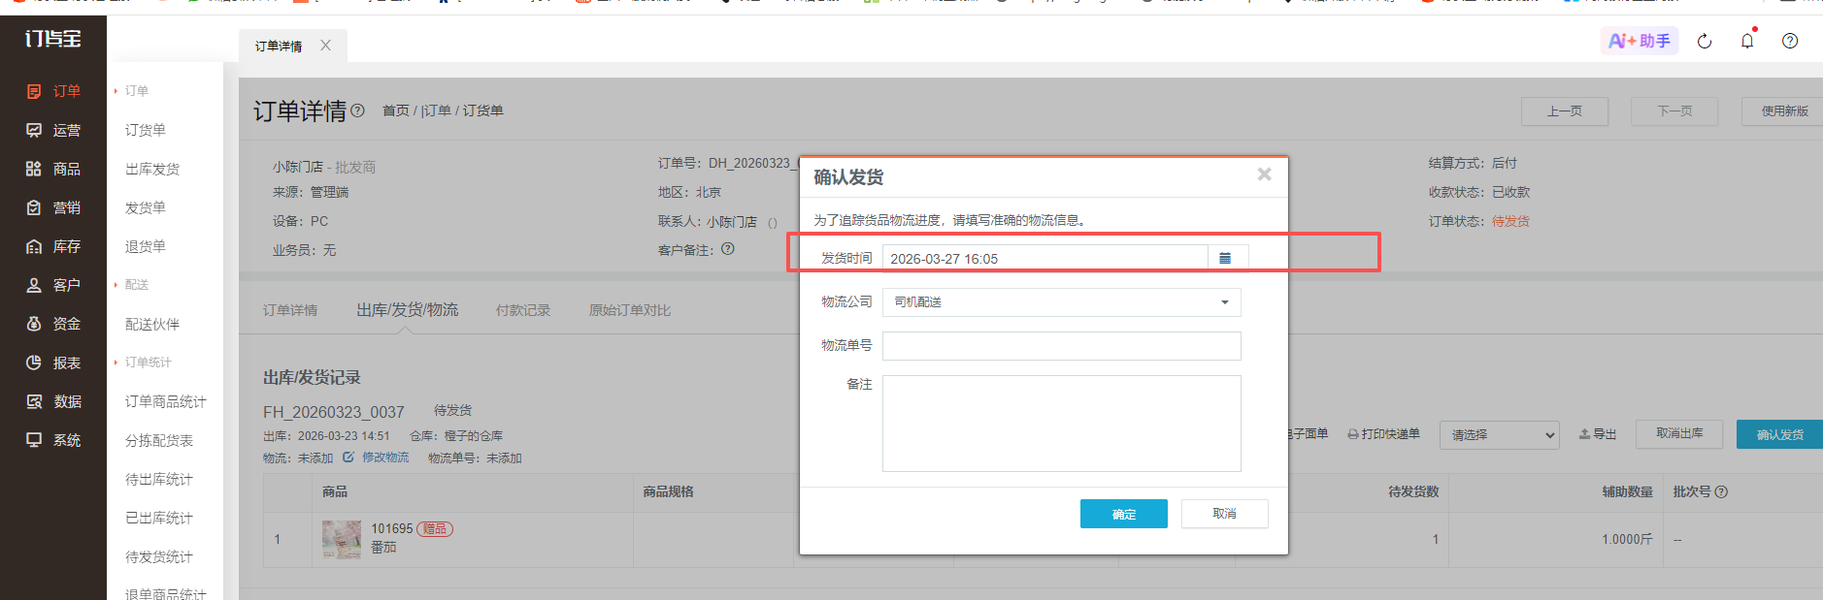
Task: Open the AI+助手 assistant
Action: point(1640,41)
